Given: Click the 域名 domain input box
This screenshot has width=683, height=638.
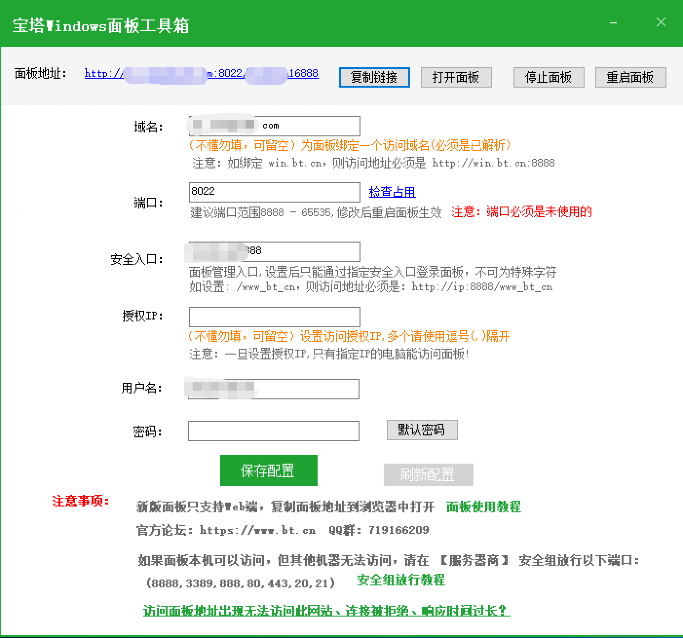Looking at the screenshot, I should tap(274, 126).
